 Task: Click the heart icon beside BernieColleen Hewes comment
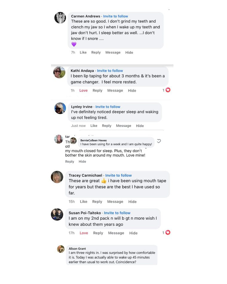pyautogui.click(x=159, y=141)
